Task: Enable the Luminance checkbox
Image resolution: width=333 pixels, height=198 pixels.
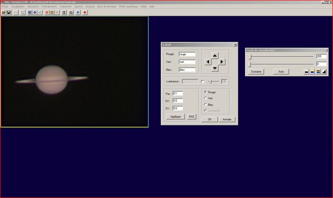Action: pyautogui.click(x=202, y=81)
